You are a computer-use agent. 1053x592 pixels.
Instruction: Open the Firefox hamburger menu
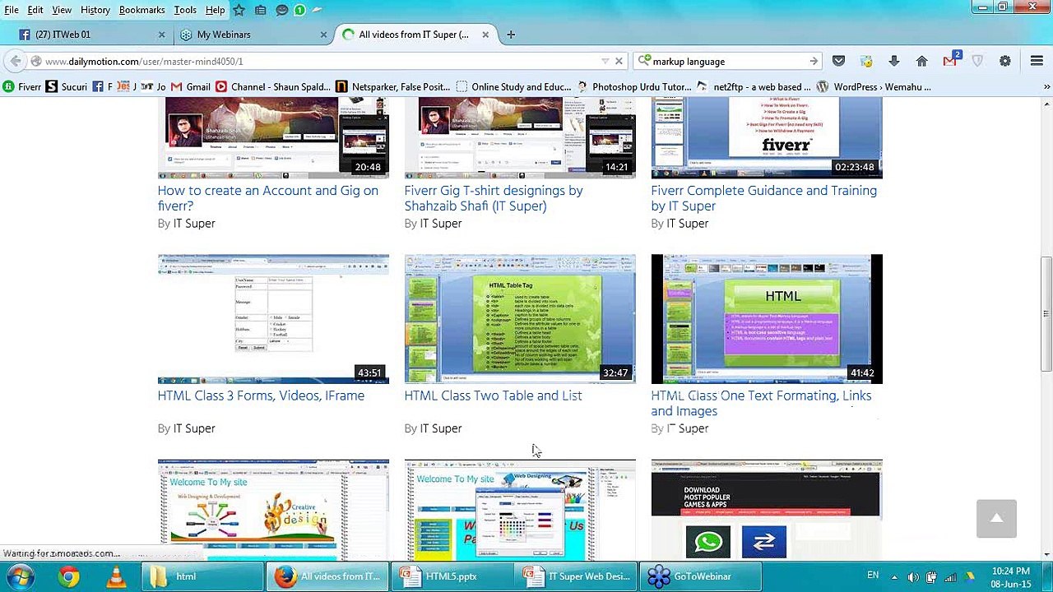pyautogui.click(x=1037, y=61)
